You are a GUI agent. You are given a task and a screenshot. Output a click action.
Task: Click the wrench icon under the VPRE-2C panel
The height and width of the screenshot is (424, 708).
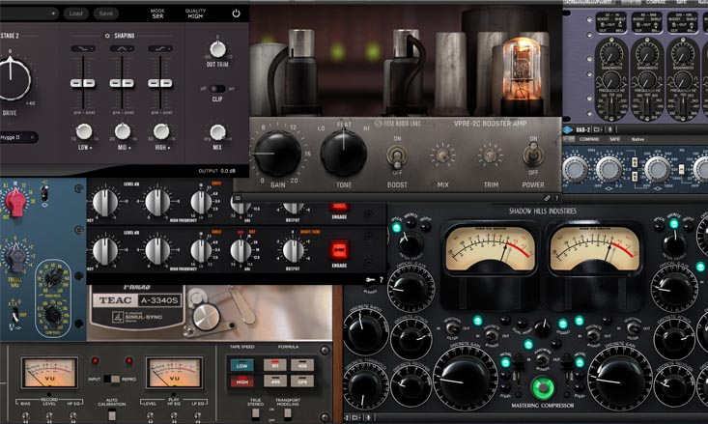point(547,198)
